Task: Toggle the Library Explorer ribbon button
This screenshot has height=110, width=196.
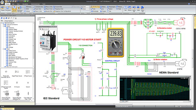Action: tap(14, 9)
